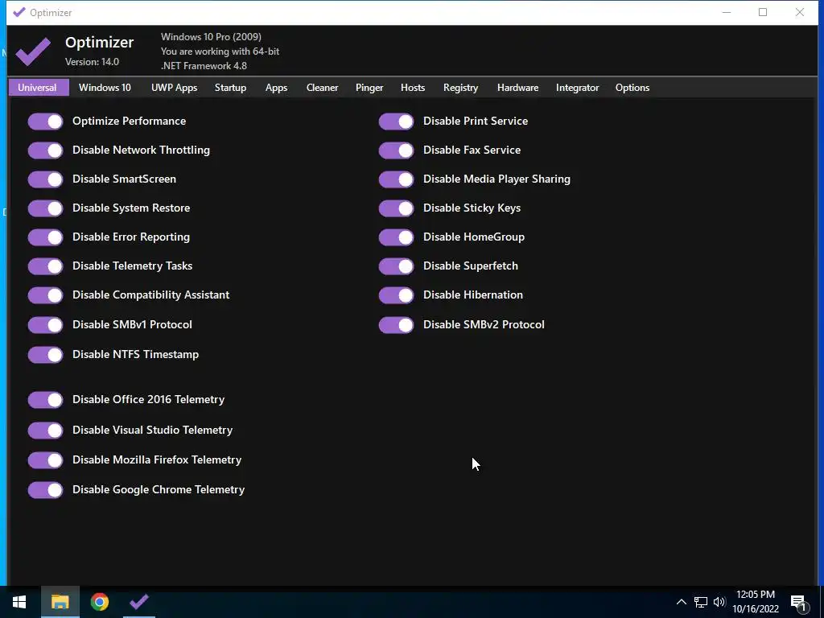Close the Optimizer window
824x618 pixels.
pos(799,12)
